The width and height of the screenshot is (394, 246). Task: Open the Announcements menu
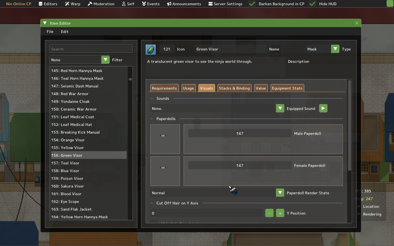(184, 4)
